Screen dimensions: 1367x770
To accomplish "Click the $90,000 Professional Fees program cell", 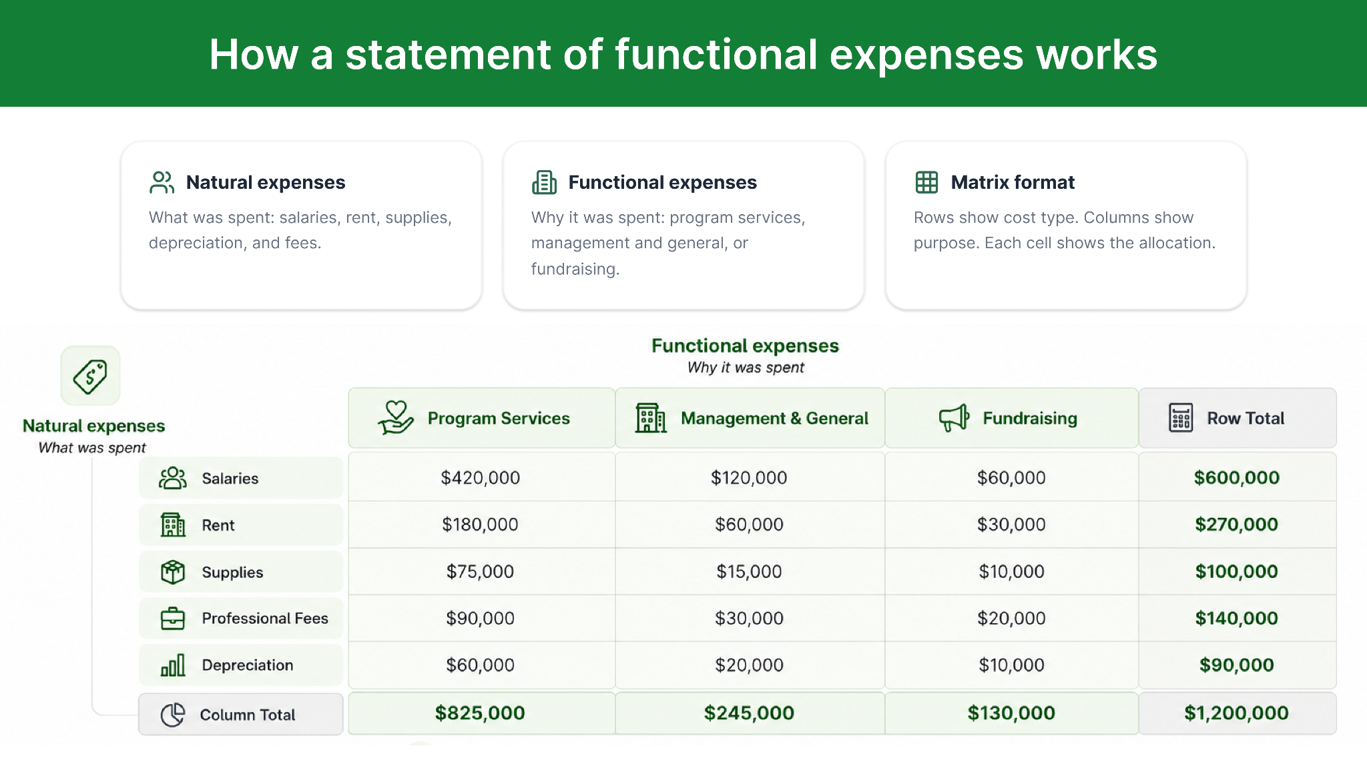I will coord(481,619).
